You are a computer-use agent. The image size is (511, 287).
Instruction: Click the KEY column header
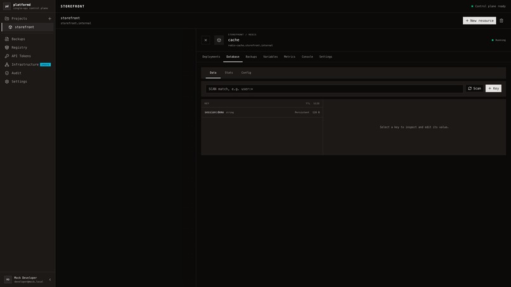(207, 104)
